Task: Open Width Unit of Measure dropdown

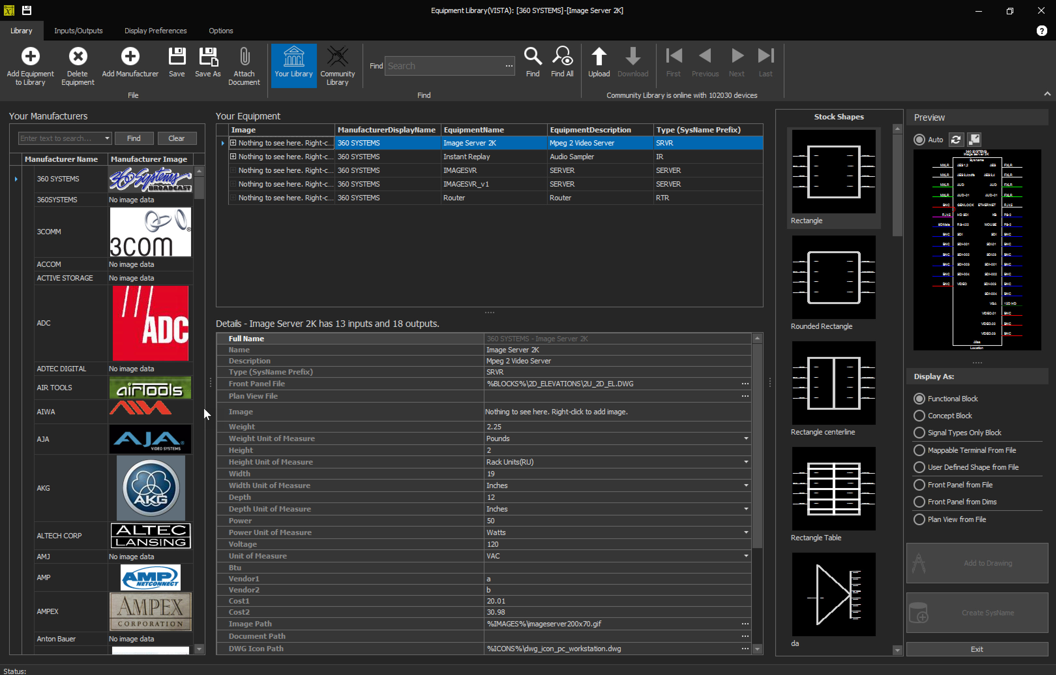Action: pyautogui.click(x=746, y=485)
